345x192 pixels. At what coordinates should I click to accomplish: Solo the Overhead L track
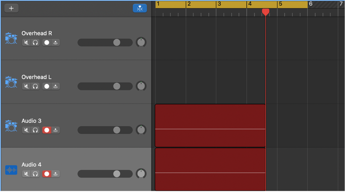[x=35, y=86]
